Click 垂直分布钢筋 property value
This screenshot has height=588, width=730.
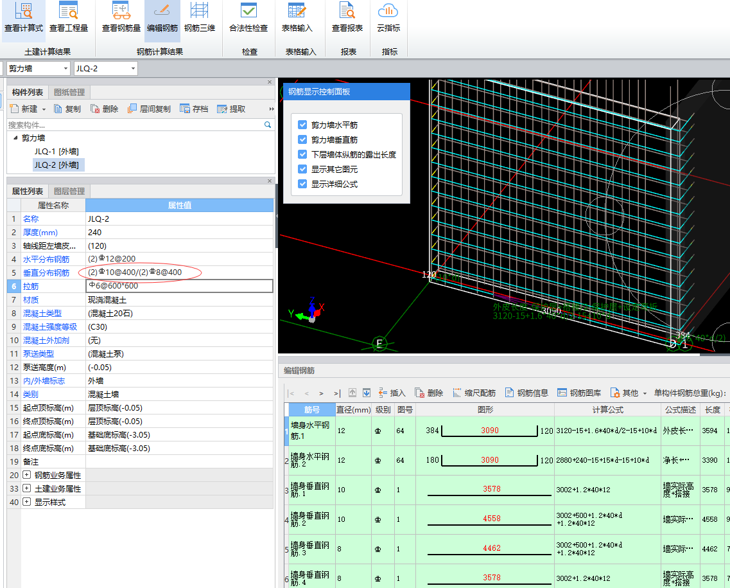180,272
